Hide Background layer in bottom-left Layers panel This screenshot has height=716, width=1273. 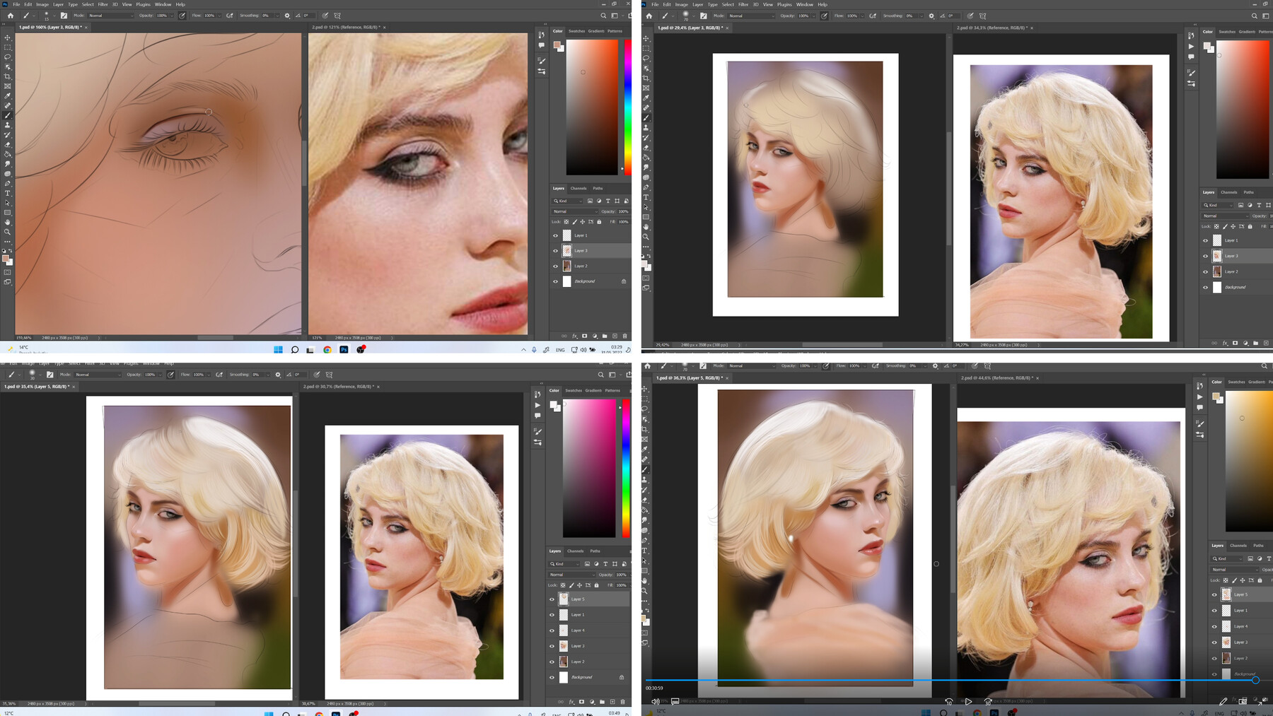(x=552, y=677)
